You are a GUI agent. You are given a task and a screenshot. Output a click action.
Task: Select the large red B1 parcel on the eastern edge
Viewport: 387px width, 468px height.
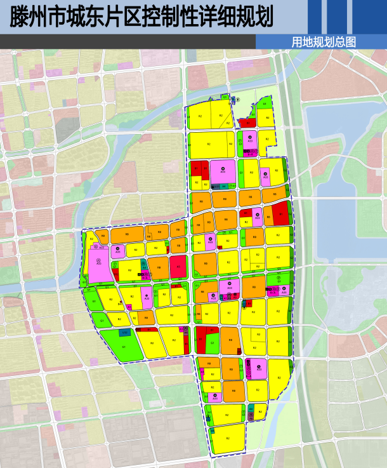281,213
